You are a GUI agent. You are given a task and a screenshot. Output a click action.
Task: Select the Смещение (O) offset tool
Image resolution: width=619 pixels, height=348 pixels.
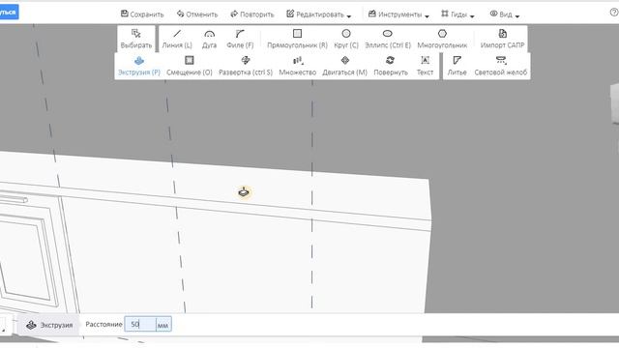[x=190, y=66]
